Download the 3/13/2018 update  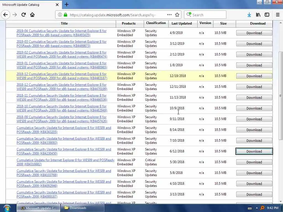coord(254,195)
